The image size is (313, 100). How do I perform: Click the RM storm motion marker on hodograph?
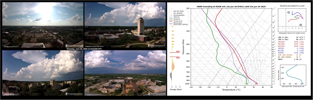pos(301,25)
